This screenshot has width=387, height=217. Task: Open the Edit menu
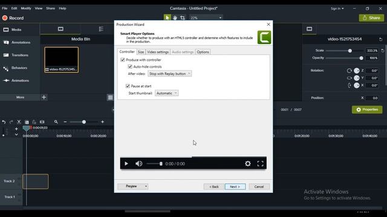[14, 8]
